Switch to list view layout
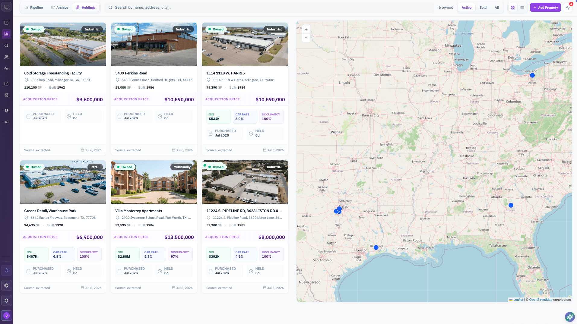Image resolution: width=577 pixels, height=324 pixels. click(522, 8)
